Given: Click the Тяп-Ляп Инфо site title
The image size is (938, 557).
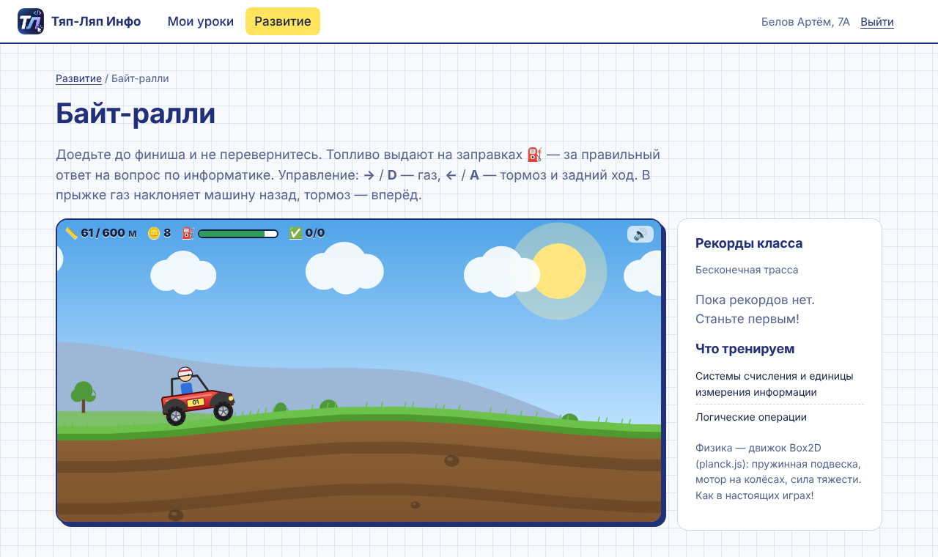Looking at the screenshot, I should click(x=96, y=21).
